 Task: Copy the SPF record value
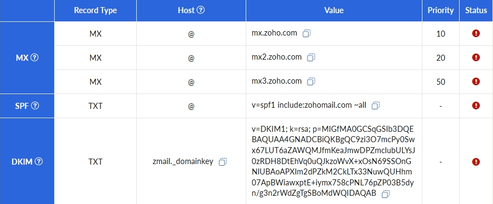tap(376, 106)
